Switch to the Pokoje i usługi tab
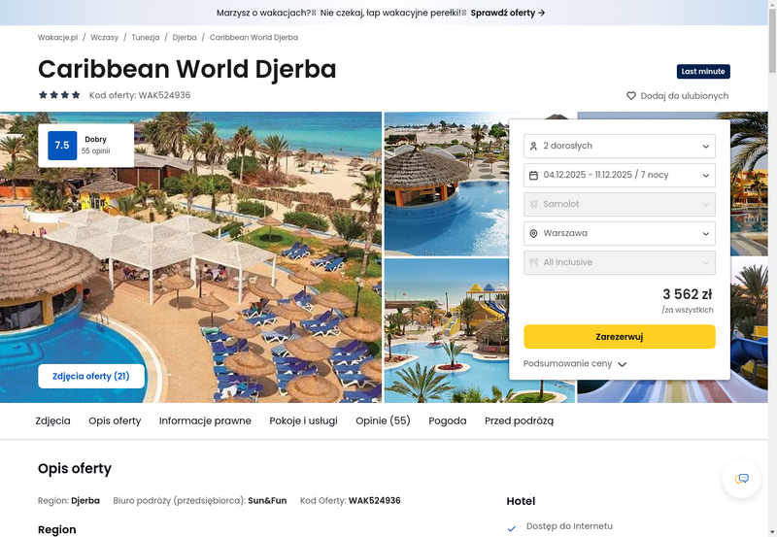 [x=303, y=420]
